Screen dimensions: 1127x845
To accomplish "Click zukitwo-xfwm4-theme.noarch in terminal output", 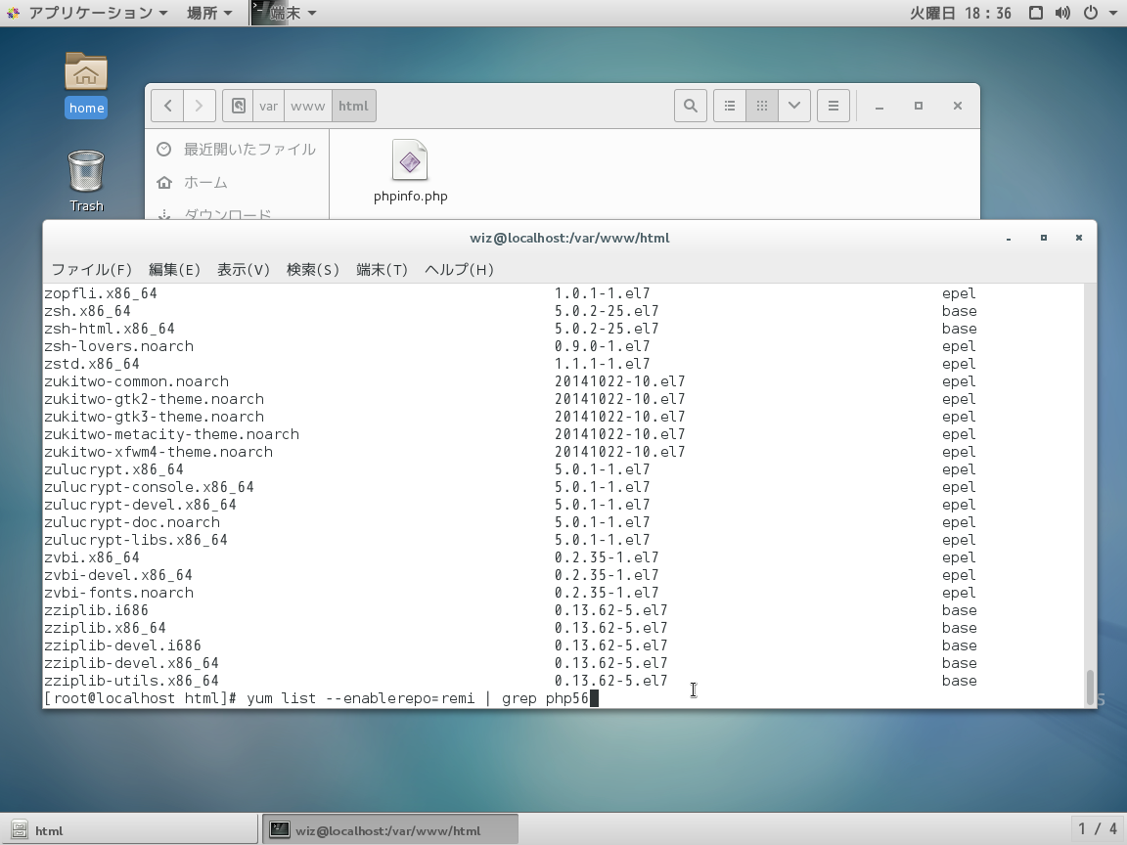I will pos(158,452).
